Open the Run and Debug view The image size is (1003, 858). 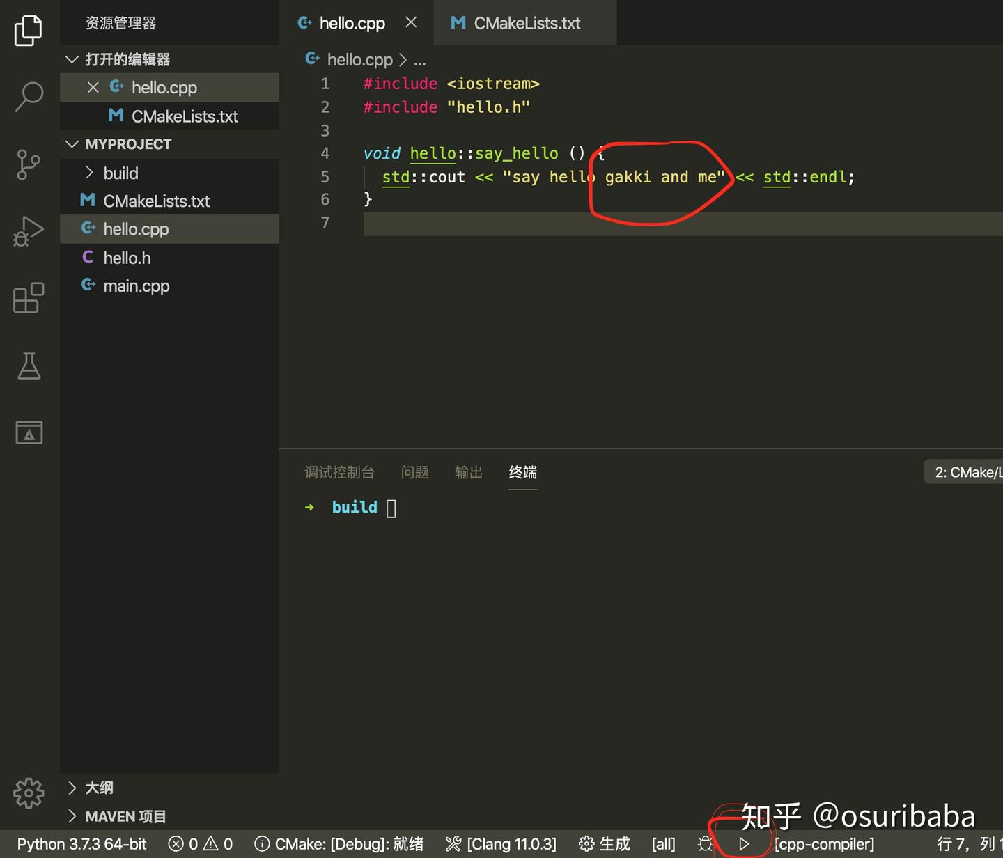(28, 231)
